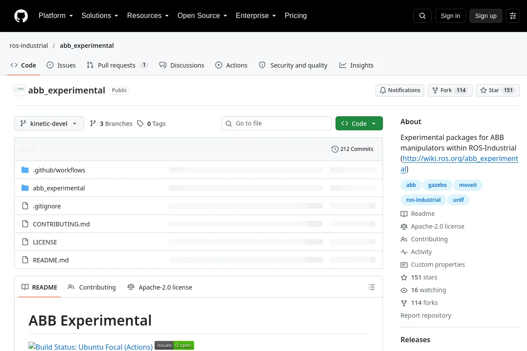The image size is (527, 351).
Task: Open the Releases section heading
Action: [415, 340]
